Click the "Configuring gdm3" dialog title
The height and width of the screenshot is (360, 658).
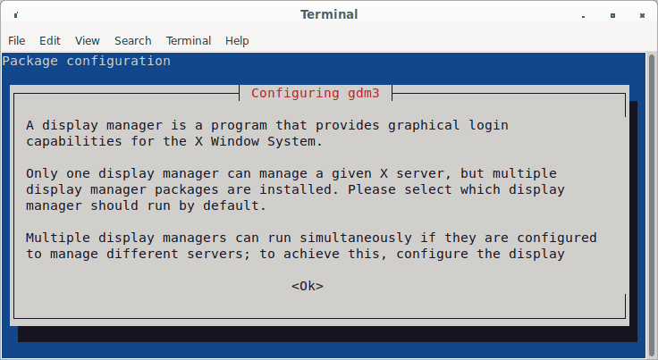click(316, 93)
